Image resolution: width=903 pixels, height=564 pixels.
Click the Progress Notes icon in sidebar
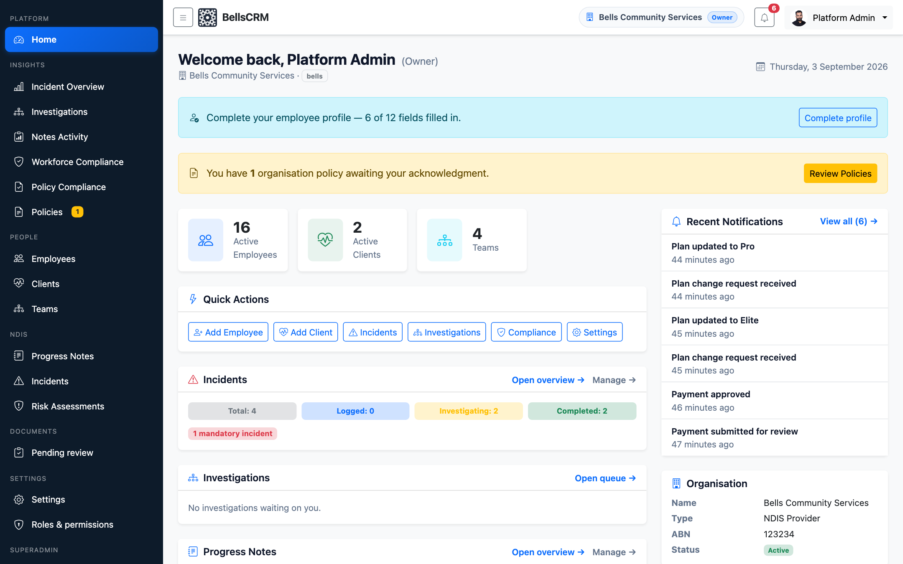19,356
